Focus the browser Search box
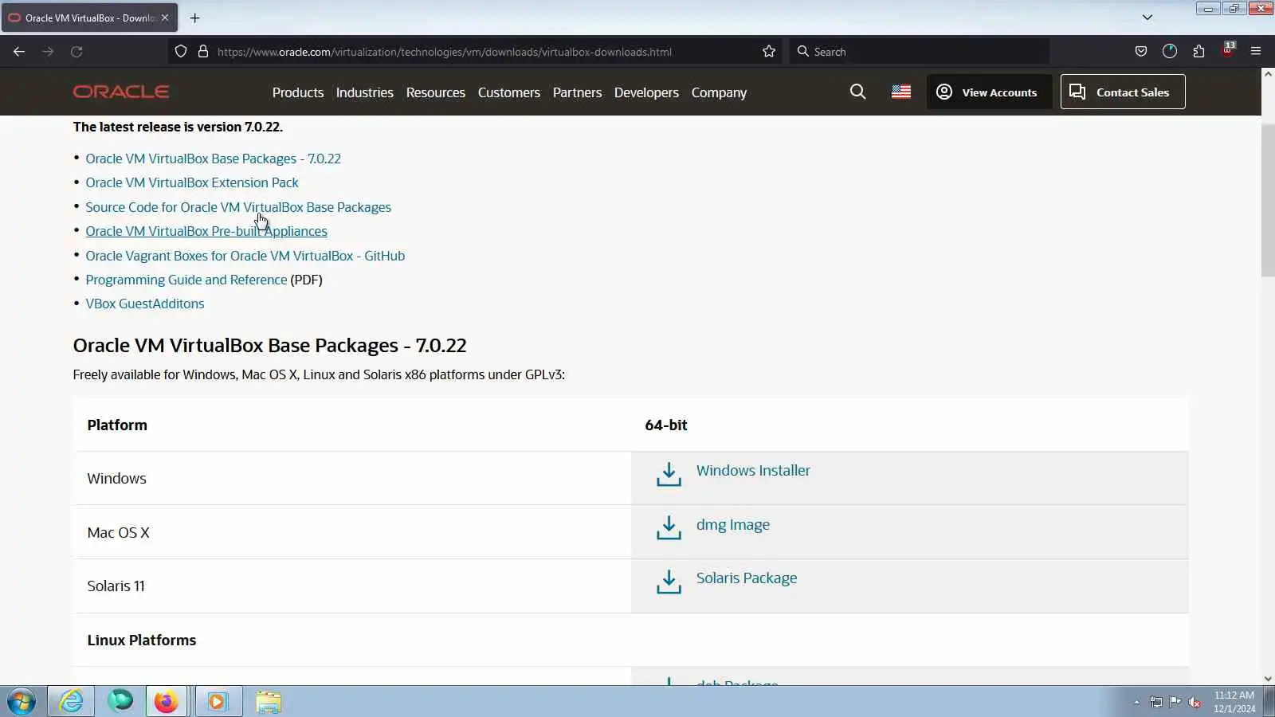 pos(920,52)
